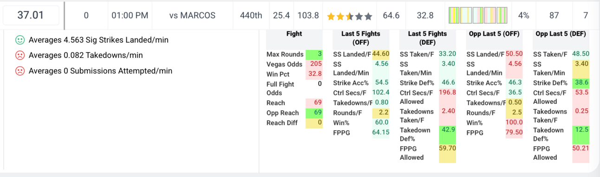600x177 pixels.
Task: Click the vs MARCOS opponent cell
Action: pos(192,15)
